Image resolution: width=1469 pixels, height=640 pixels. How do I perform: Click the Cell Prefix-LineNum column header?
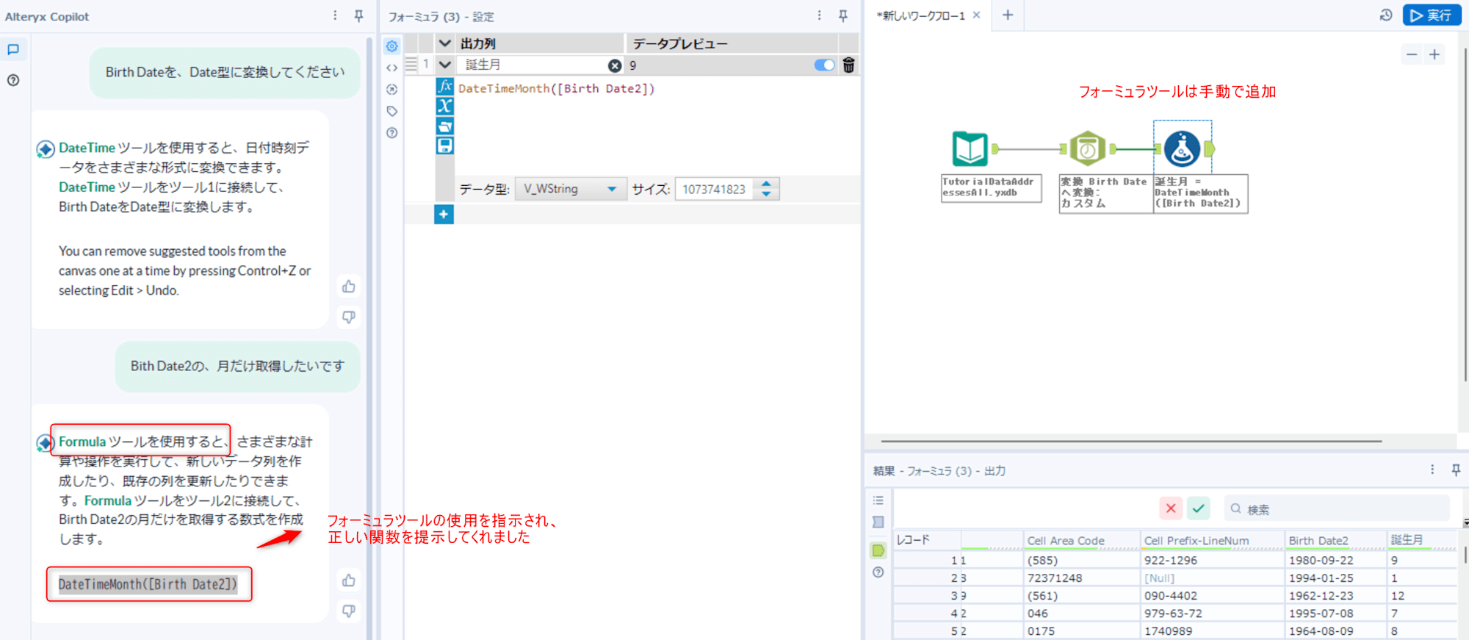1211,541
